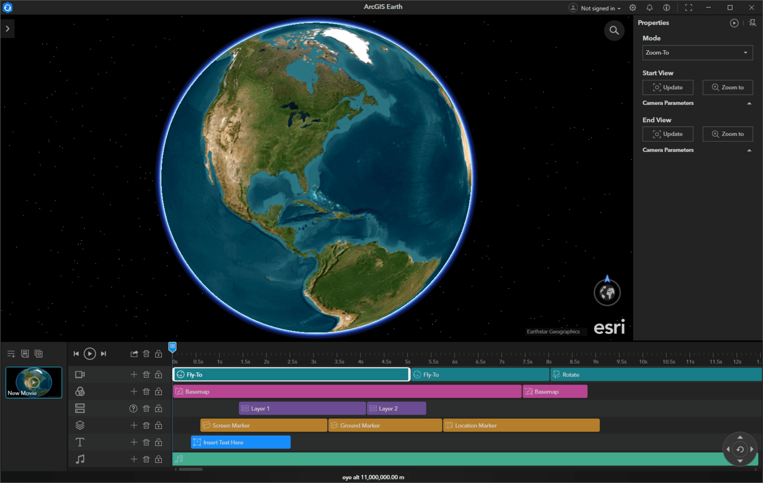Click the basemap track icon
The image size is (763, 483).
[x=80, y=391]
